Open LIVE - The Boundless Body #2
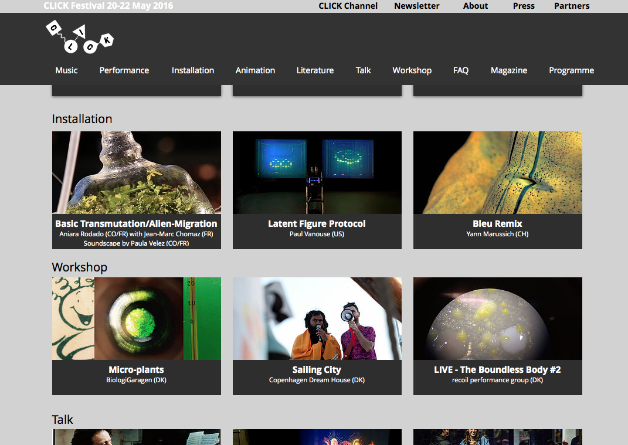Image resolution: width=628 pixels, height=445 pixels. tap(497, 369)
